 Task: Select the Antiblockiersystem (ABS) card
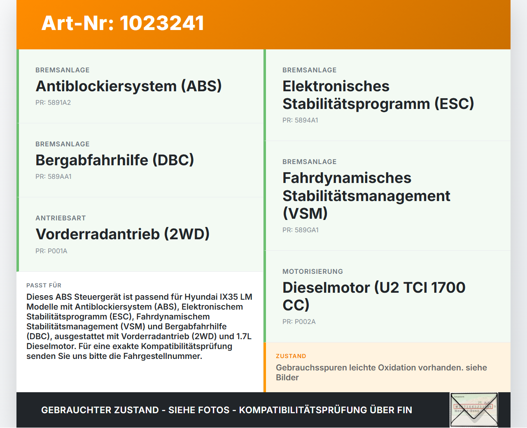(129, 86)
